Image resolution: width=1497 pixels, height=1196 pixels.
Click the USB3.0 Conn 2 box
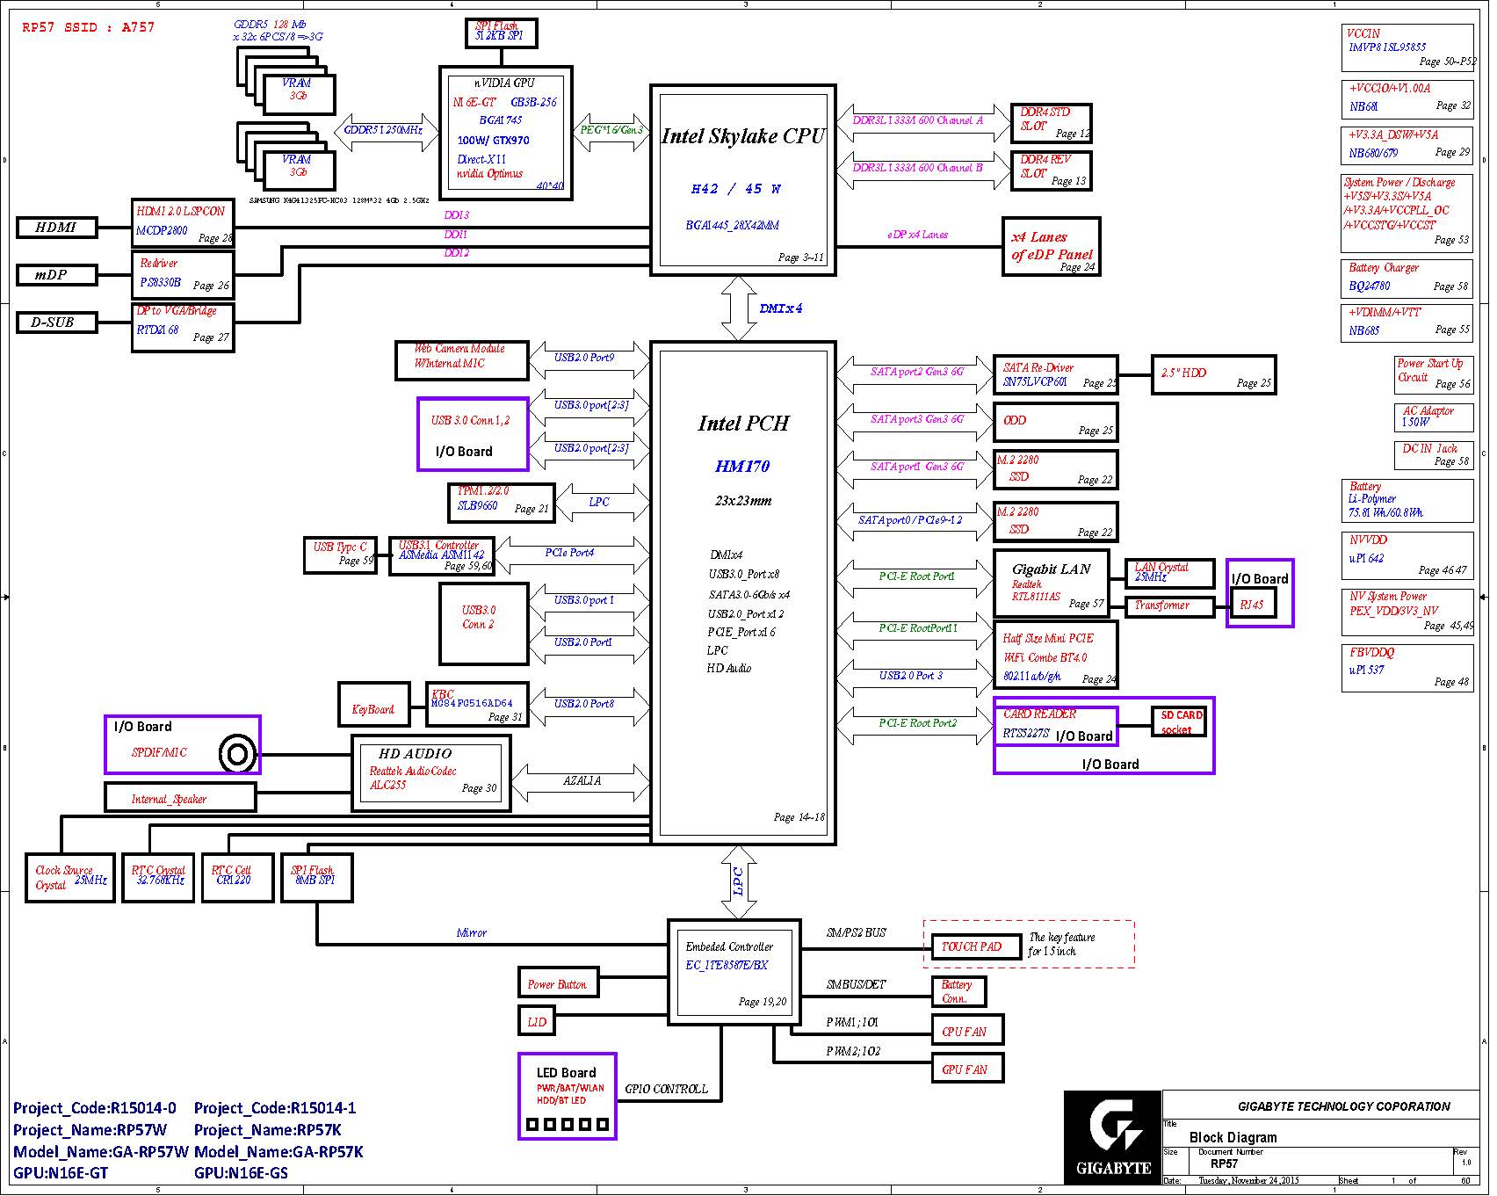tap(484, 623)
